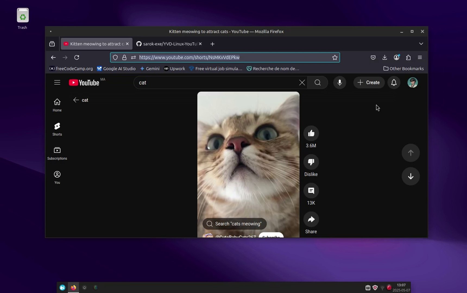Screen dimensions: 467x293
Task: Open the Firefox extensions puzzle icon
Action: [408, 57]
